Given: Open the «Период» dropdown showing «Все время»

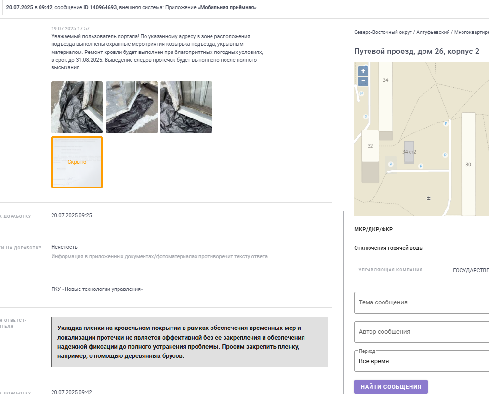Looking at the screenshot, I should pos(422,361).
